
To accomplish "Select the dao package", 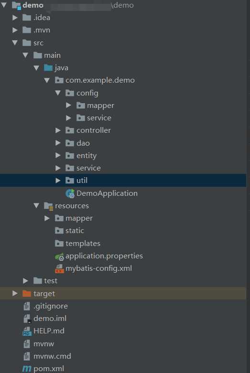I will [83, 143].
